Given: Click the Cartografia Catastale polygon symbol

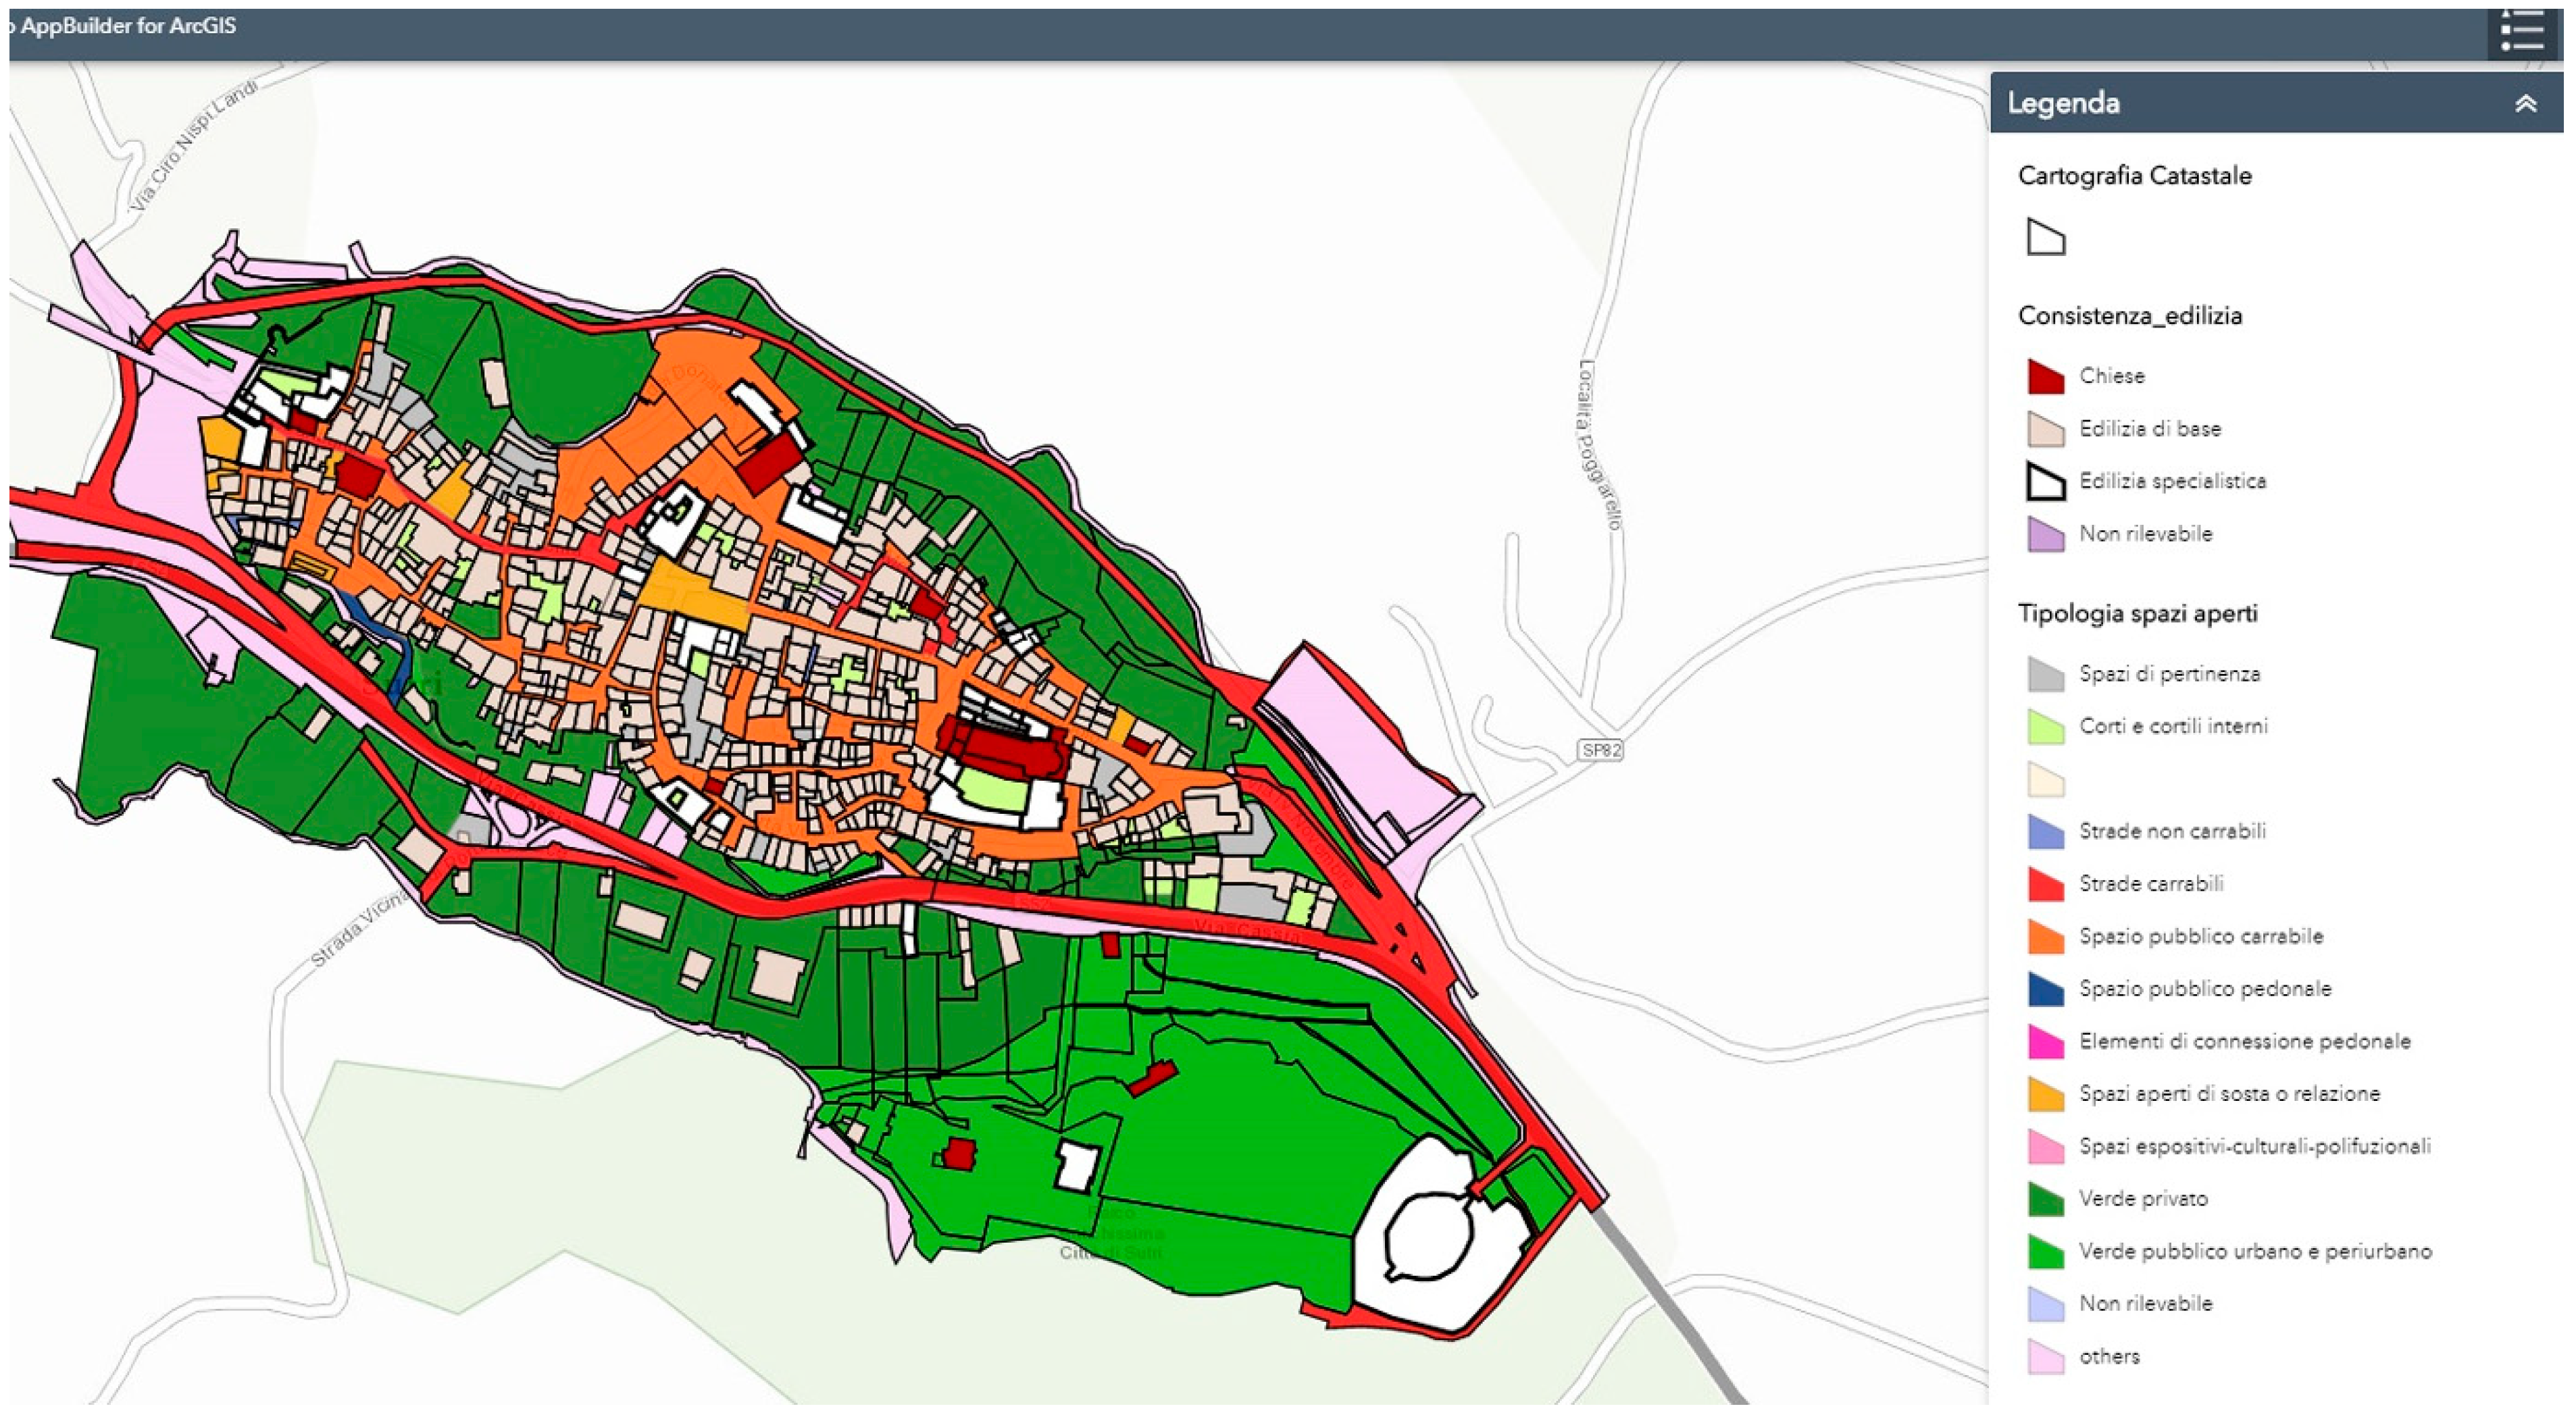Looking at the screenshot, I should (2046, 238).
